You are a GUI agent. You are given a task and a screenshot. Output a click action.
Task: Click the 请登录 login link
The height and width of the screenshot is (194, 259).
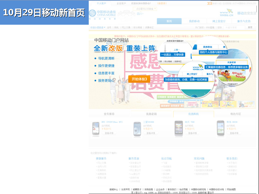click(162, 3)
